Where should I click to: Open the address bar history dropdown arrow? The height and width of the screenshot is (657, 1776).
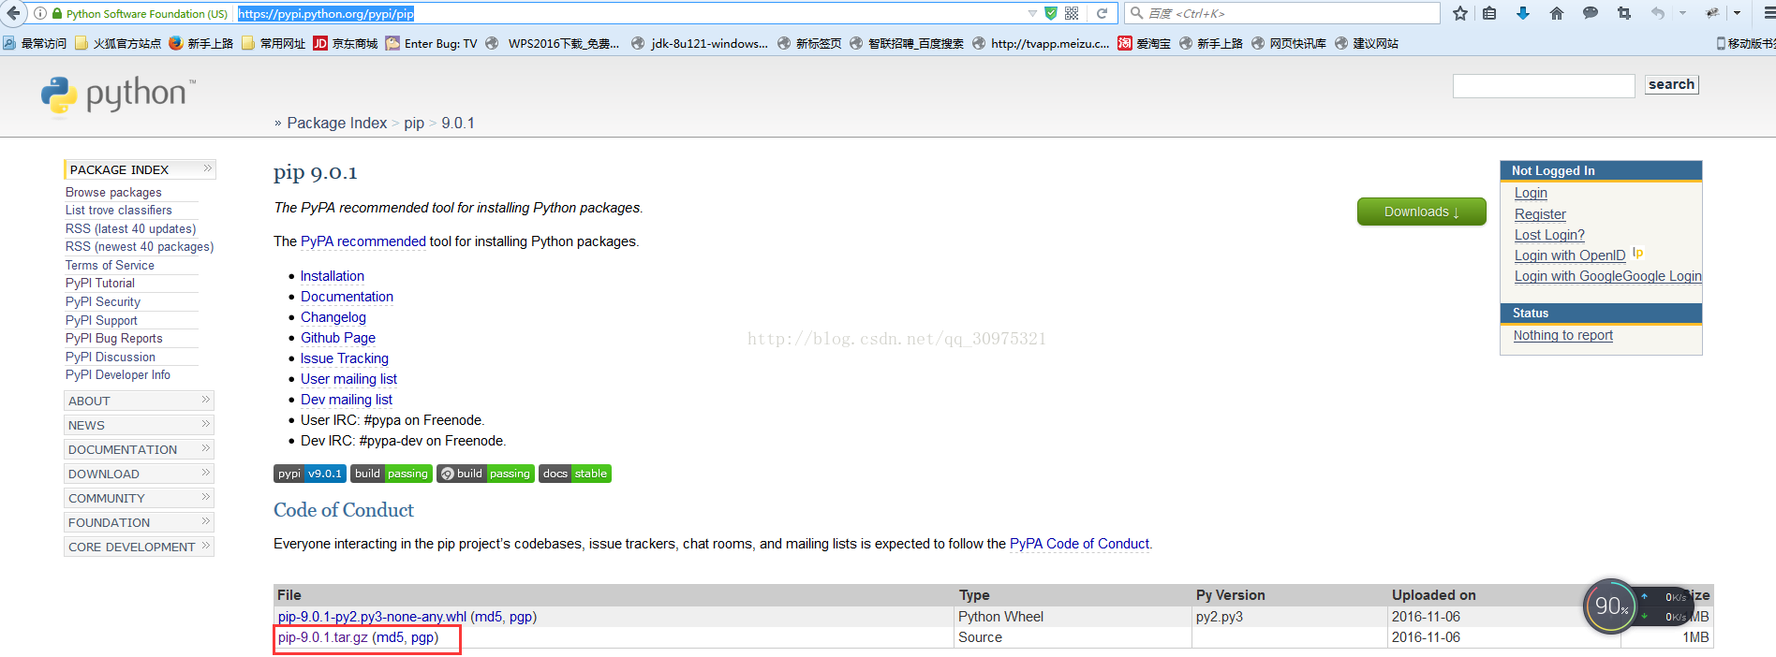(1032, 13)
